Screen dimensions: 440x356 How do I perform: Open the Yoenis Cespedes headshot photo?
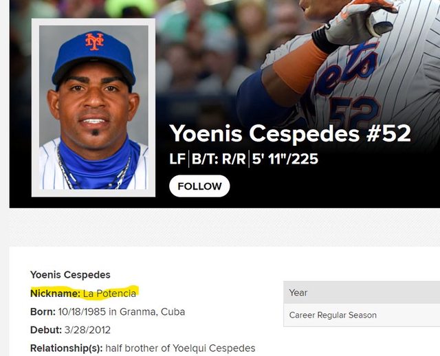click(x=93, y=108)
